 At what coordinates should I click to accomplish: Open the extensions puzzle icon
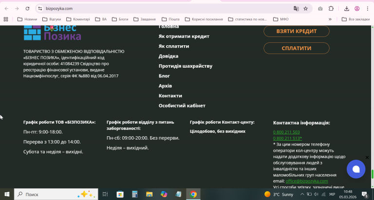click(x=331, y=9)
